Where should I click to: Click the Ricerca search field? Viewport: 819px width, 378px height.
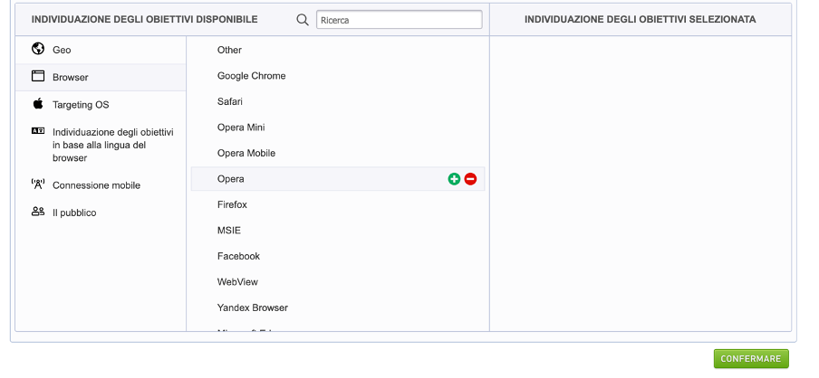tap(399, 19)
